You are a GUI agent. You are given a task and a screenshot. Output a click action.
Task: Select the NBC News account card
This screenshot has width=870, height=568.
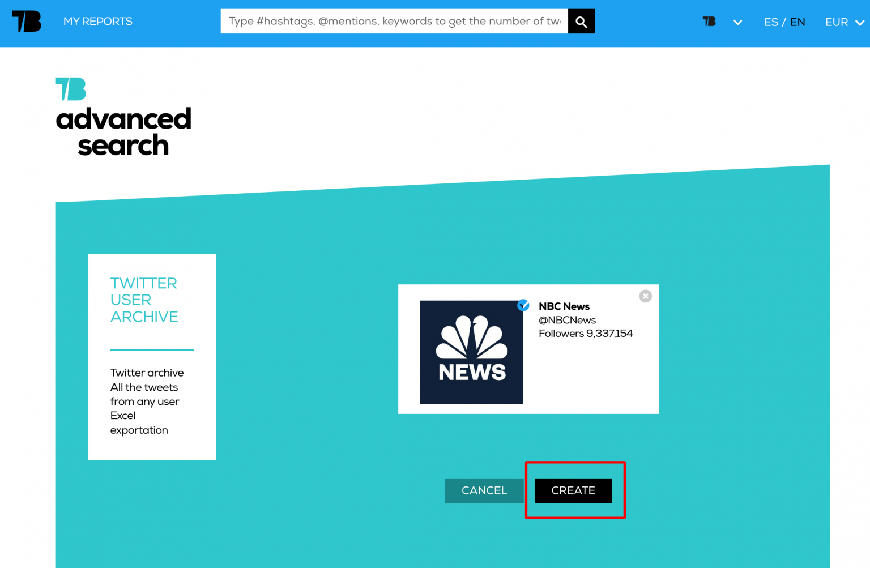[528, 349]
